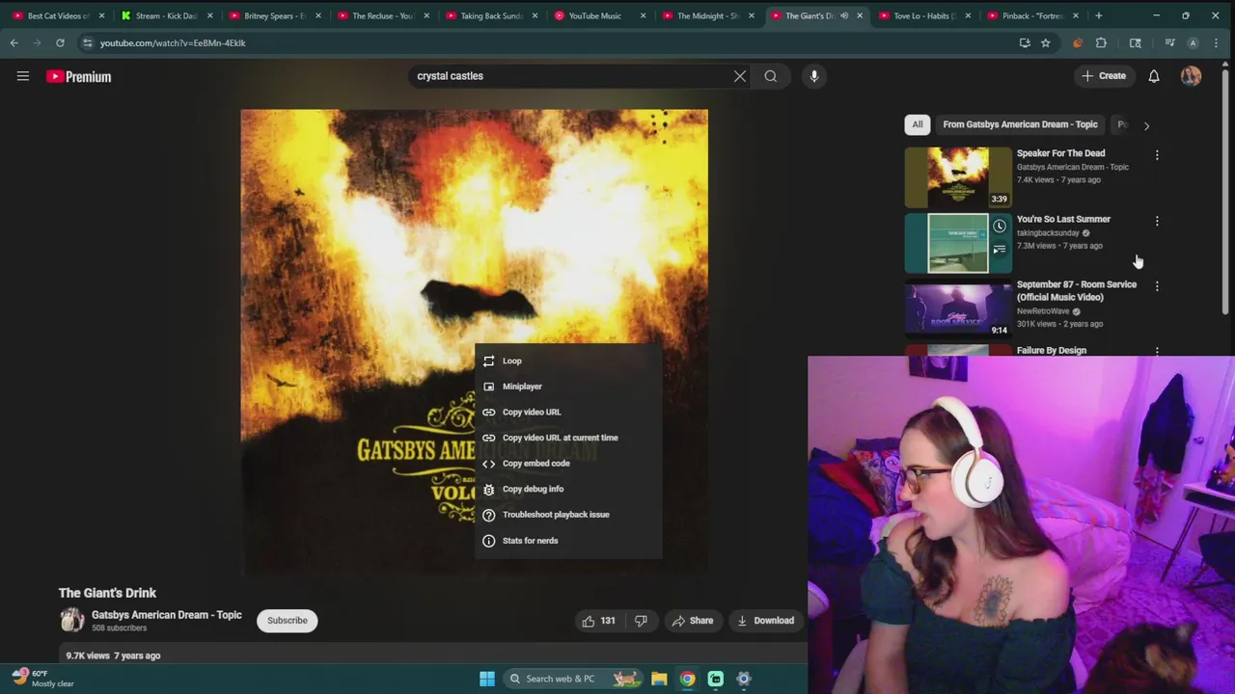Open options for Speaker For The Dead

point(1157,154)
